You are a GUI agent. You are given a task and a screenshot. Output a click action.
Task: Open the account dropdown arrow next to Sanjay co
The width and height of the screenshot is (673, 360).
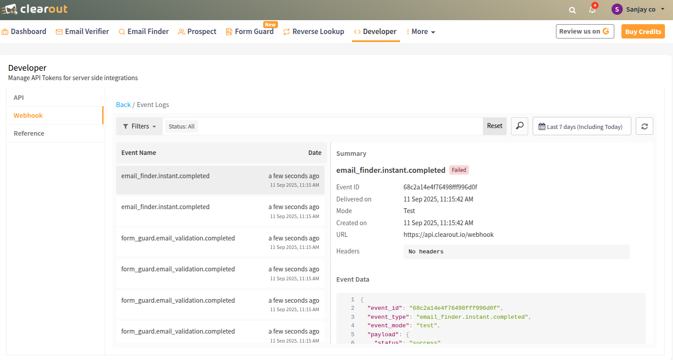(x=663, y=9)
